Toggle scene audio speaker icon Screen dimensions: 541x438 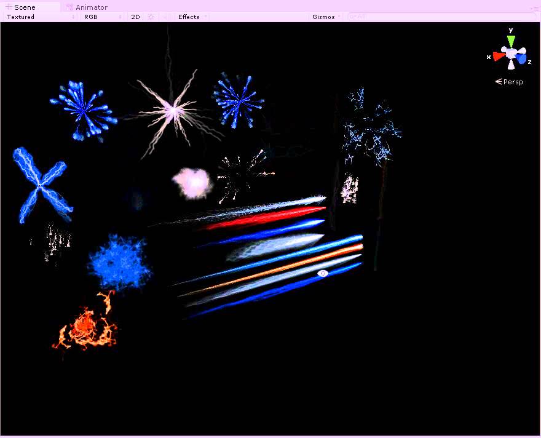166,17
